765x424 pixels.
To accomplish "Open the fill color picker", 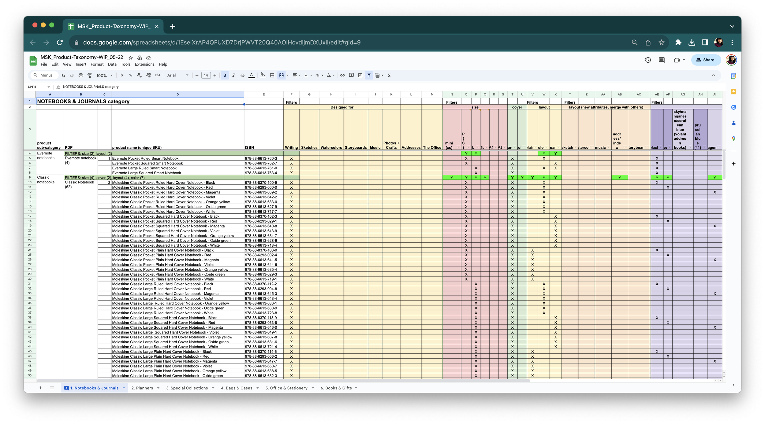I will coord(263,75).
